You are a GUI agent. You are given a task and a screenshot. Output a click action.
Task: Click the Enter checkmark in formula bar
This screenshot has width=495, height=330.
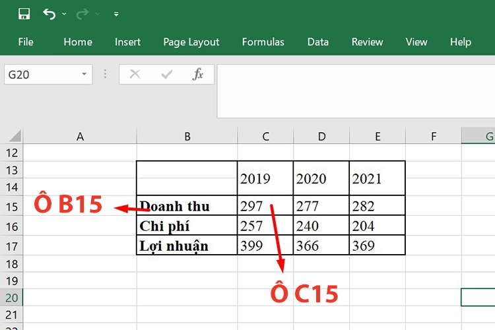coord(166,74)
